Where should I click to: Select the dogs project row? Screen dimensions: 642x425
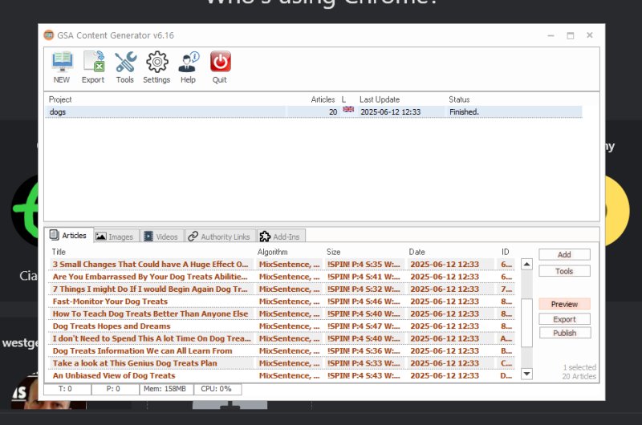pyautogui.click(x=314, y=111)
